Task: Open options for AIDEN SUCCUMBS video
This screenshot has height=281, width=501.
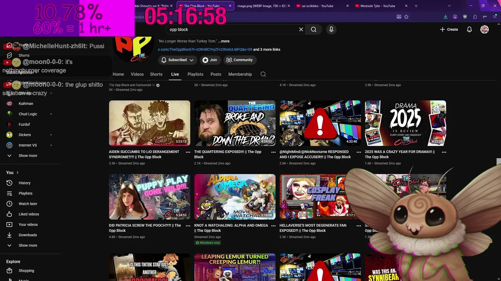Action: point(188,152)
